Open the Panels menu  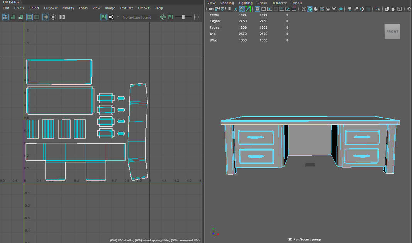point(297,3)
